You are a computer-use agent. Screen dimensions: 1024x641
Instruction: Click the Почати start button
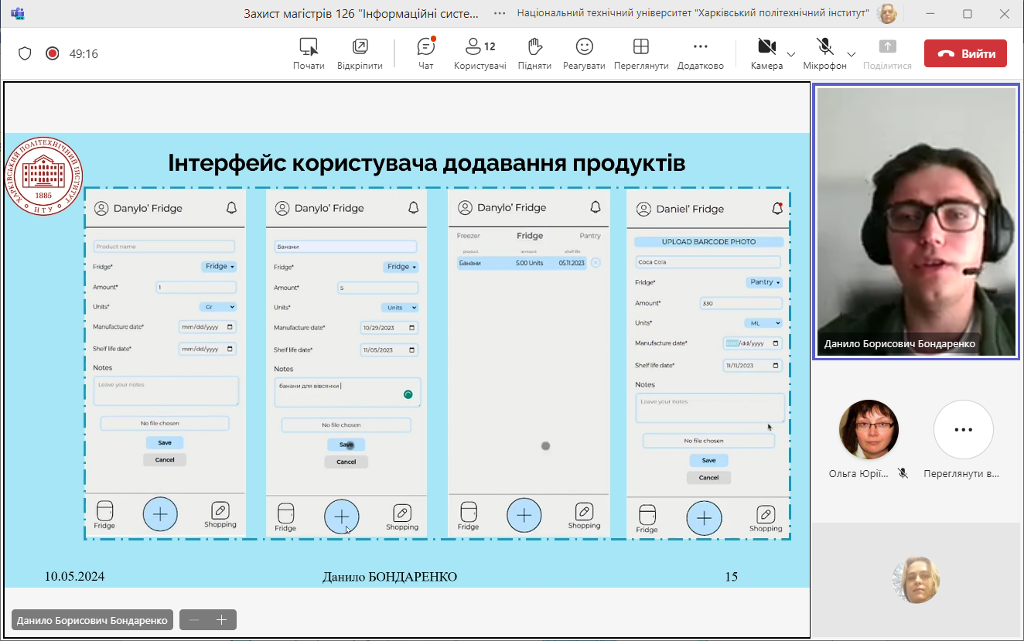coord(309,53)
